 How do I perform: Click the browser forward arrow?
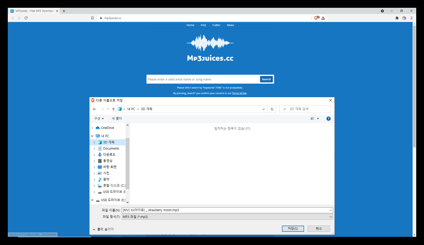[19, 18]
